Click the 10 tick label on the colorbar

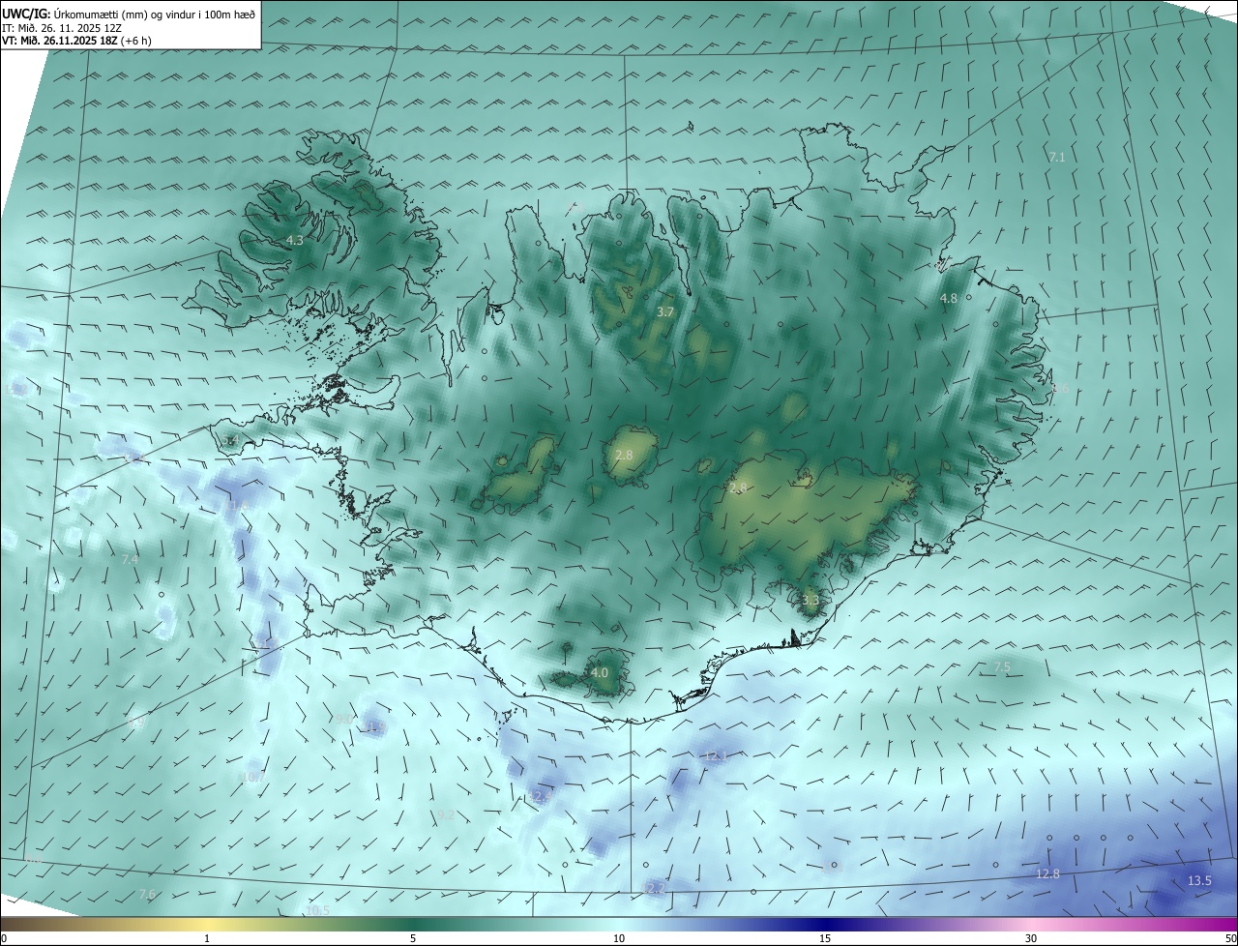pyautogui.click(x=619, y=938)
